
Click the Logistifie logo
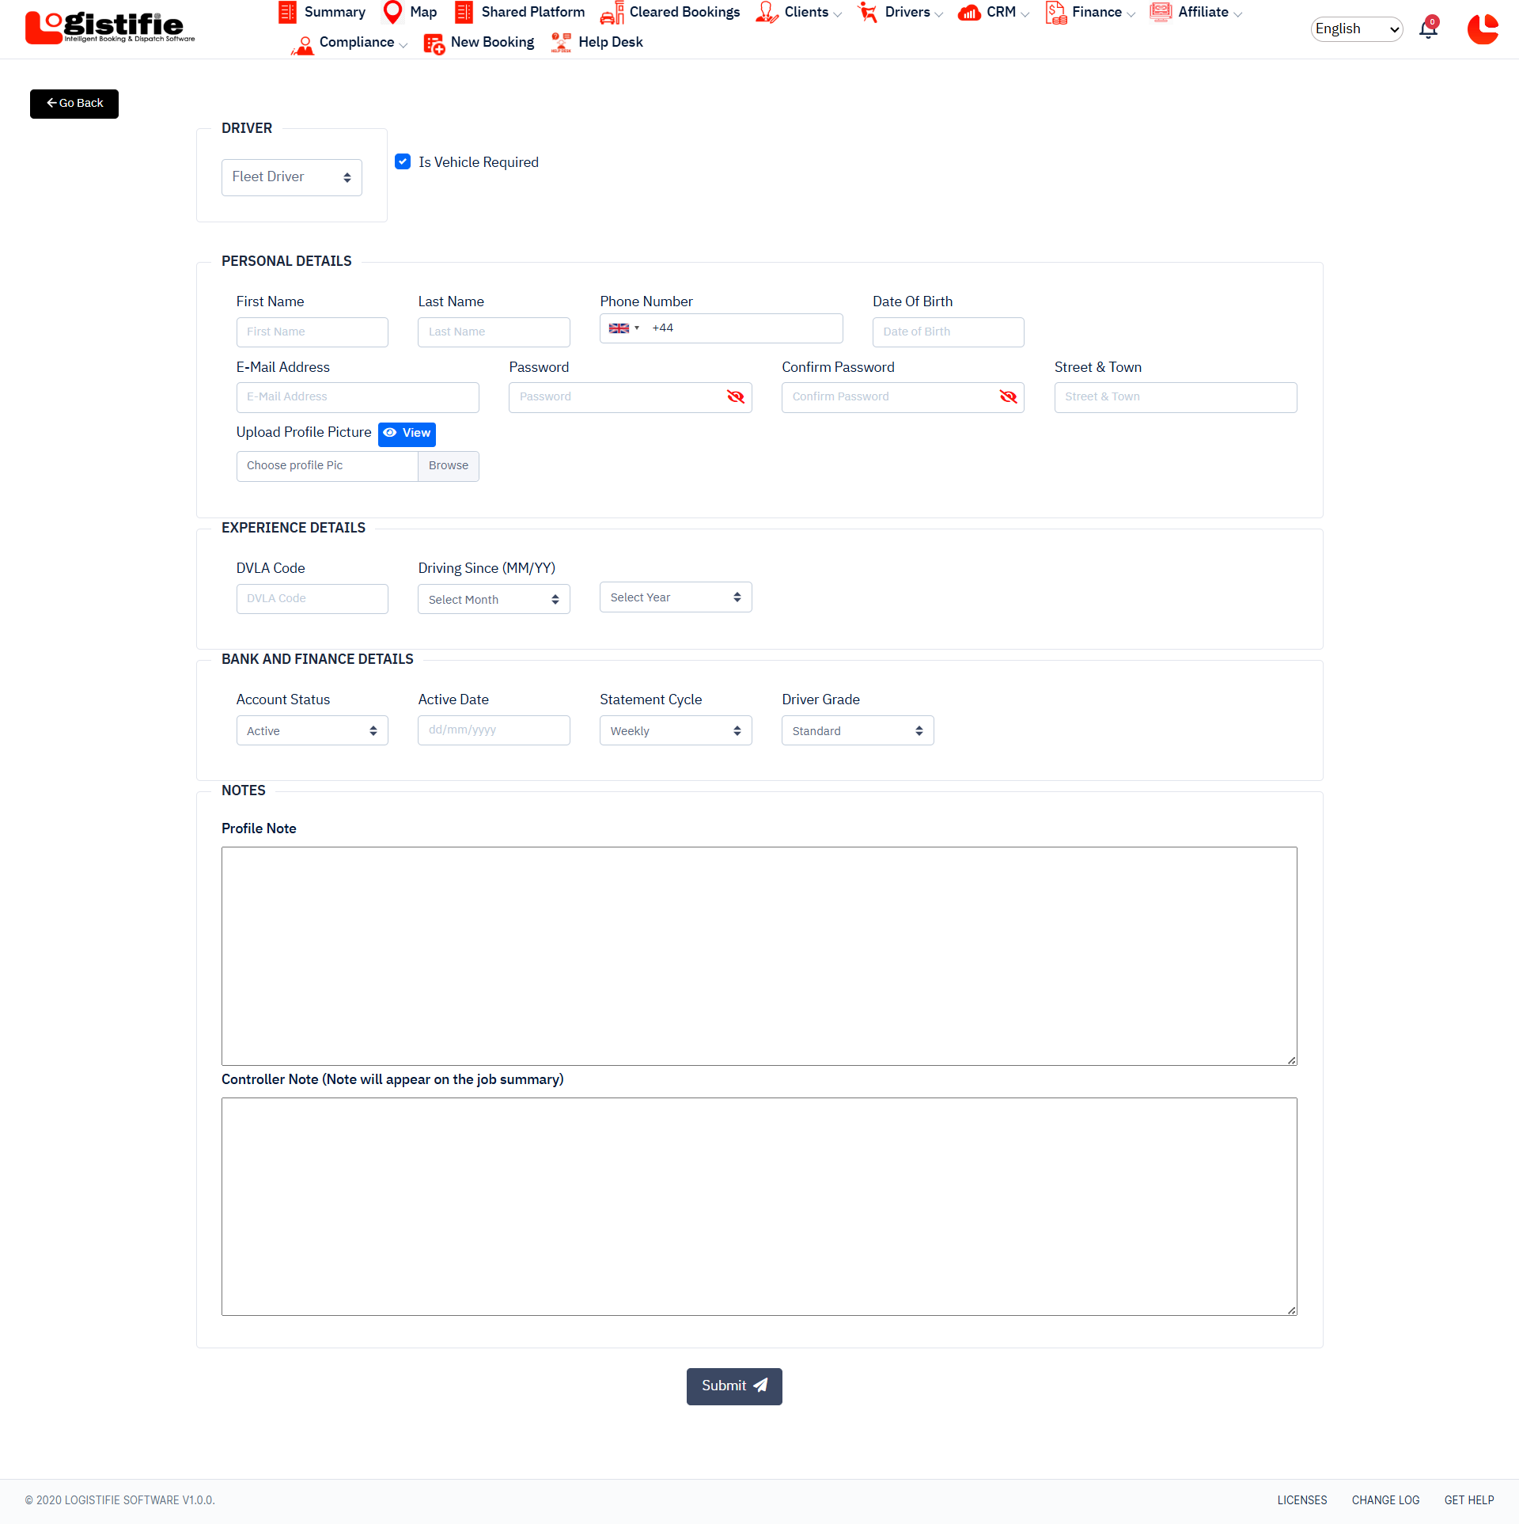109,27
